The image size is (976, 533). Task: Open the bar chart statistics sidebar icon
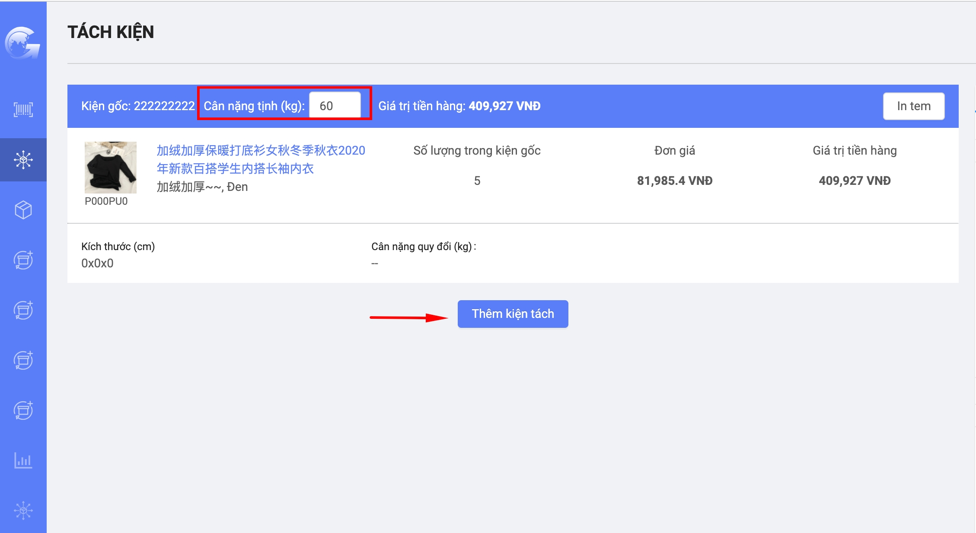click(23, 460)
